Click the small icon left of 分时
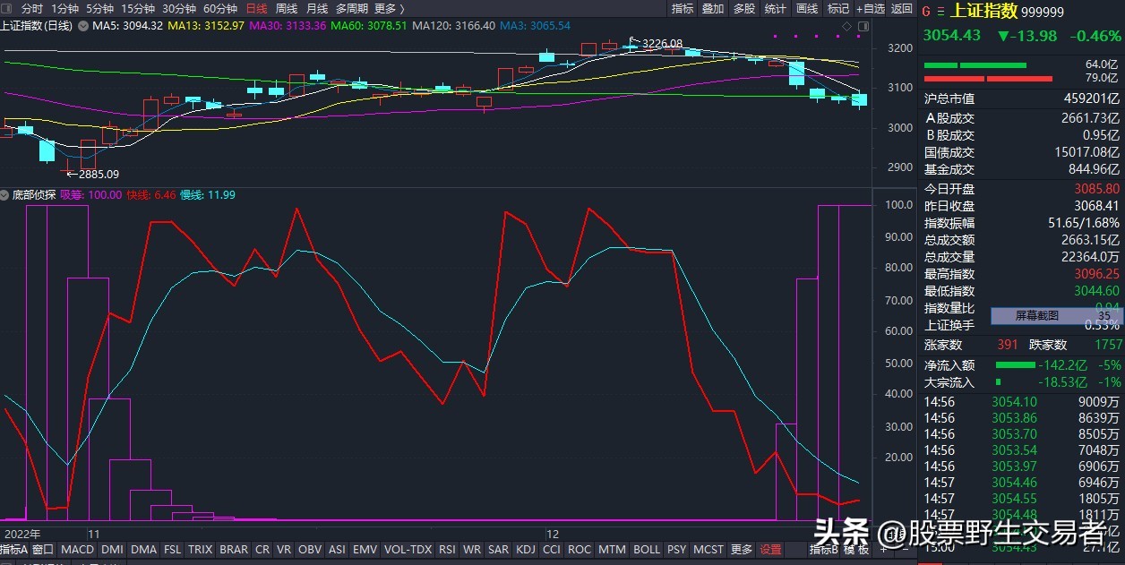 [x=8, y=9]
